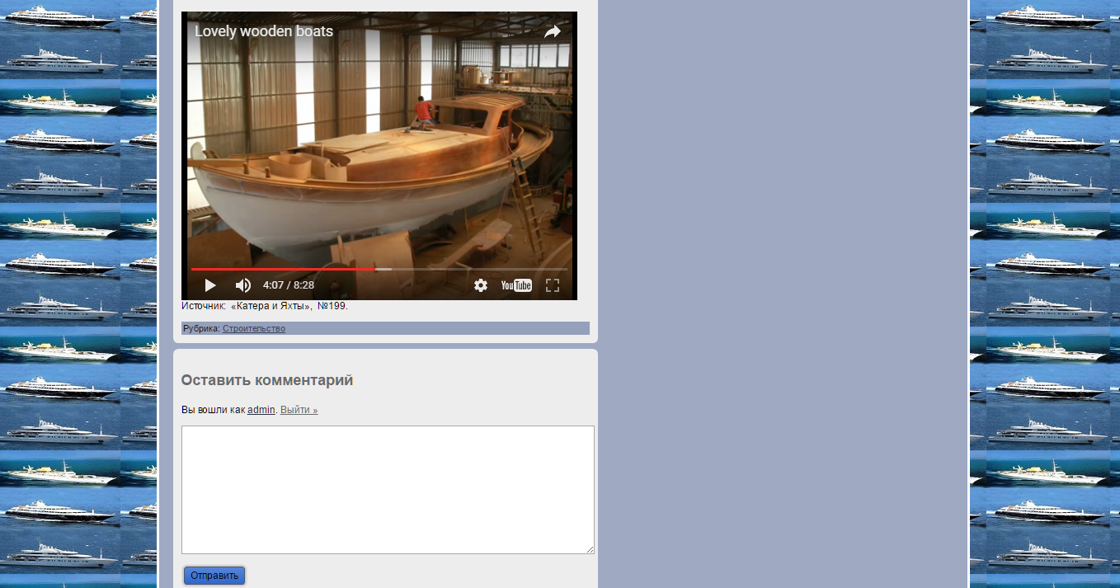Seek along the red video progress bar

tap(379, 269)
